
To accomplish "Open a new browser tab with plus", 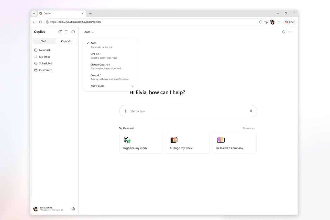I will tap(90, 13).
